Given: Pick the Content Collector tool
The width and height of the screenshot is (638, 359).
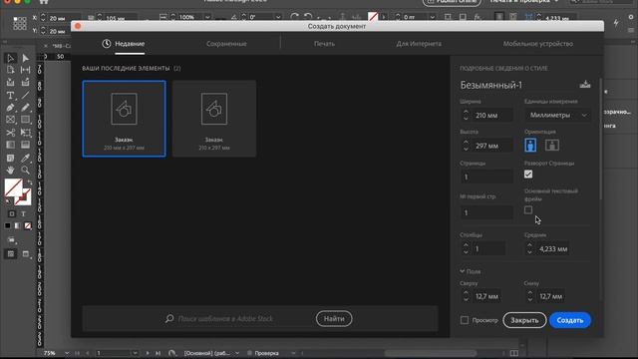Looking at the screenshot, I should tap(11, 83).
